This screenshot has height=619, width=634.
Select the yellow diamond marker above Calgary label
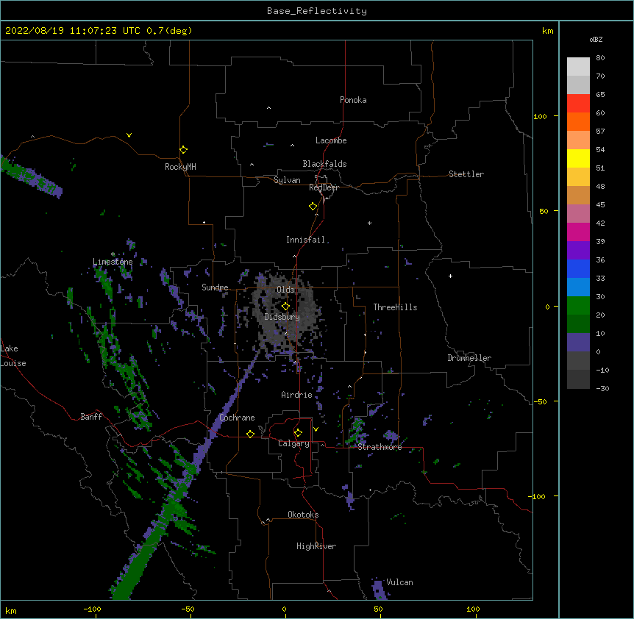[298, 433]
